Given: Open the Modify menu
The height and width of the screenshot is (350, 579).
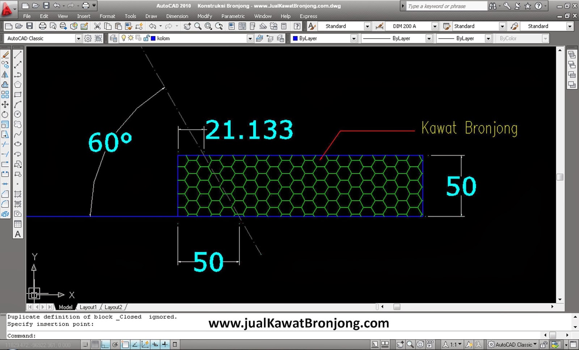Looking at the screenshot, I should pyautogui.click(x=204, y=16).
